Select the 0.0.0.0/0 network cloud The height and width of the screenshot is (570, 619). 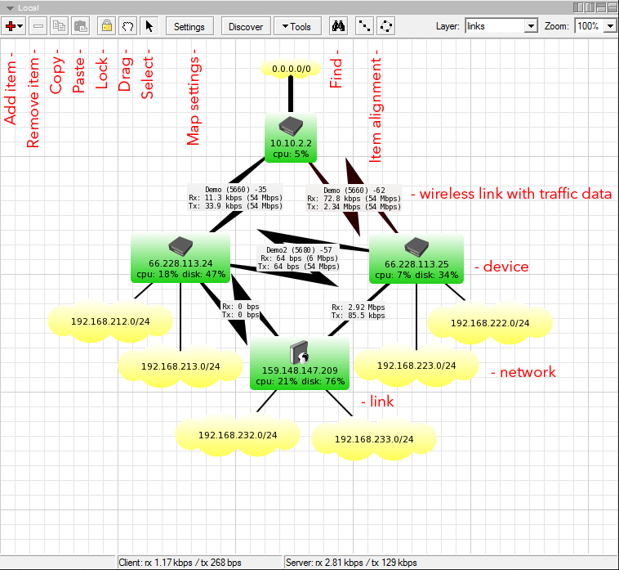coord(291,69)
